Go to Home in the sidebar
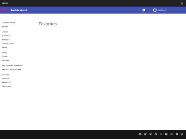Screen dimensions: 186x139 click(5, 26)
